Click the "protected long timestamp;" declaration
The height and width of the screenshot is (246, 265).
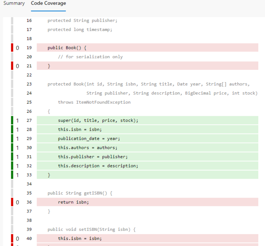[80, 30]
